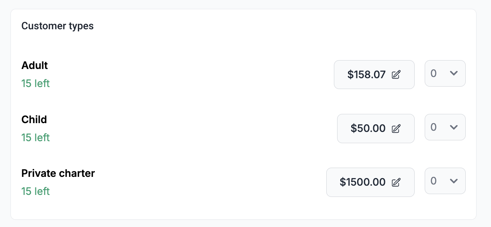Open the Private charter quantity dropdown
Image resolution: width=491 pixels, height=227 pixels.
(x=445, y=181)
